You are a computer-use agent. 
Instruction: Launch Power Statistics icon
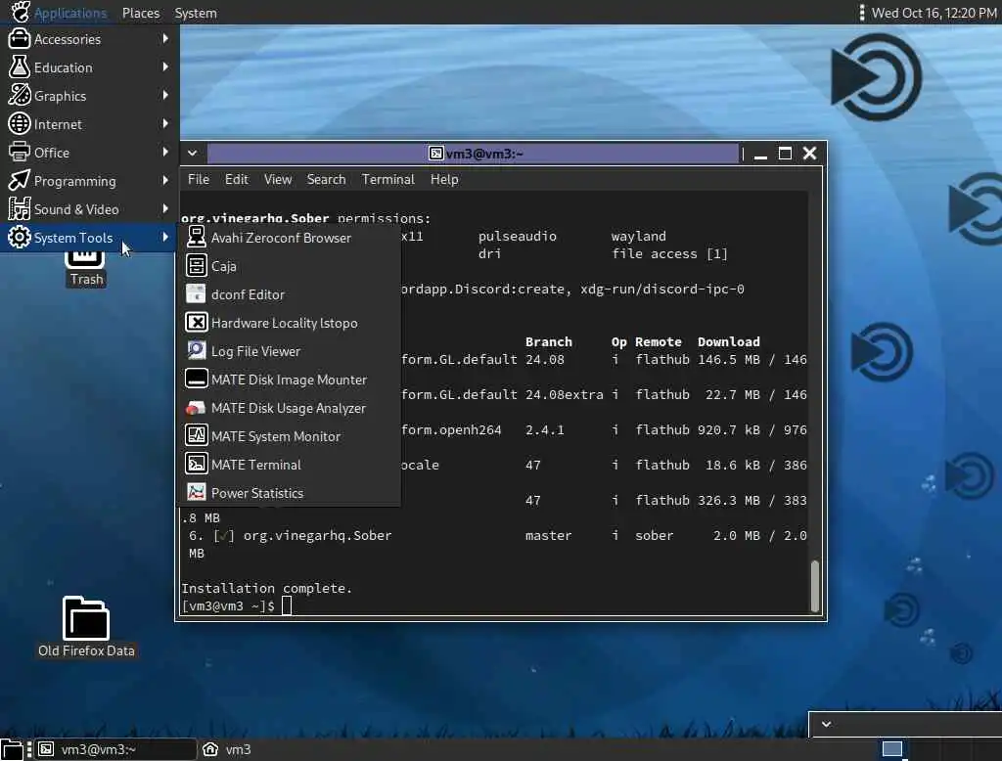coord(196,493)
